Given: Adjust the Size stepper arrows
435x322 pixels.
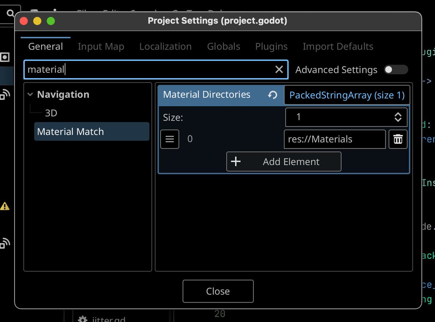Looking at the screenshot, I should [x=398, y=117].
